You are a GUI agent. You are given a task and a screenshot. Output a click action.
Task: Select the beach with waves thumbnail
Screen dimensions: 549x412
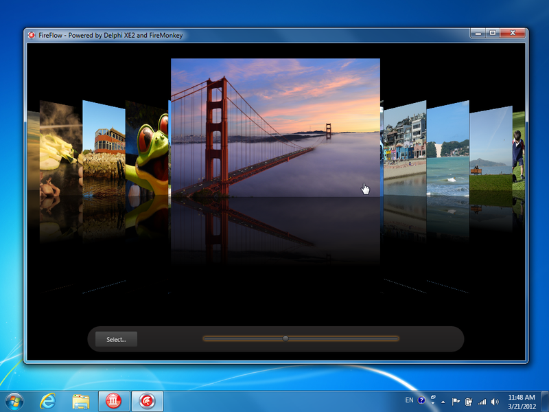[x=448, y=148]
